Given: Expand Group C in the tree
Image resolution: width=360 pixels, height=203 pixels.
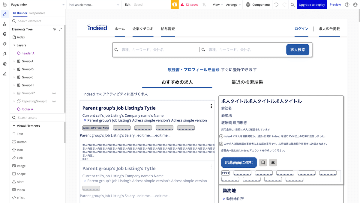Looking at the screenshot, I should click(14, 77).
